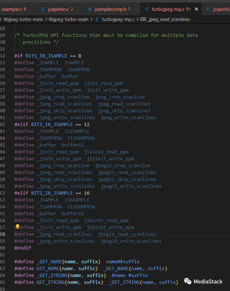Open the _jpeg_read_scanlines symbol breadcrumb

tap(169, 19)
